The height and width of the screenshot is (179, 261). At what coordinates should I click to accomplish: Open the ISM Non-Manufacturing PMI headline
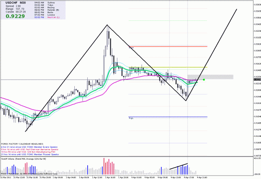(x=28, y=152)
